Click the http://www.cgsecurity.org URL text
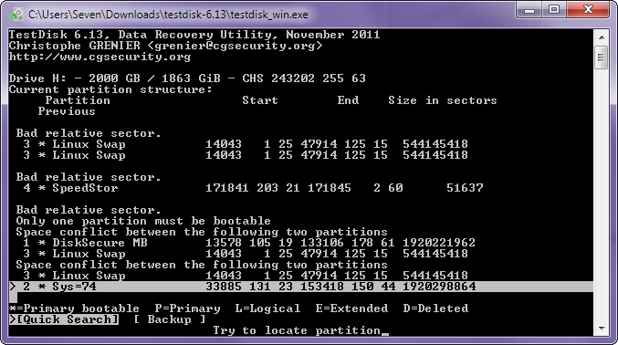 coord(100,57)
